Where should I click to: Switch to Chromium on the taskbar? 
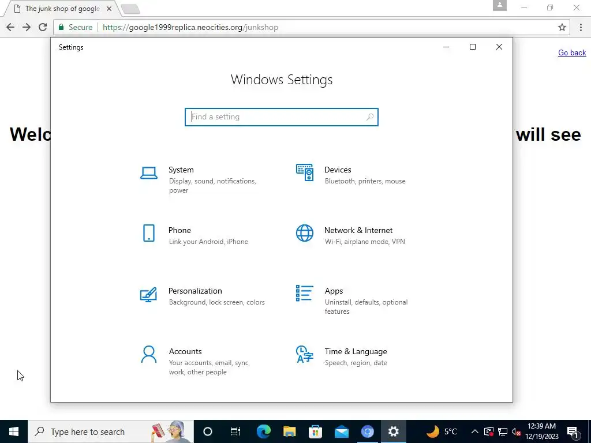coord(368,431)
